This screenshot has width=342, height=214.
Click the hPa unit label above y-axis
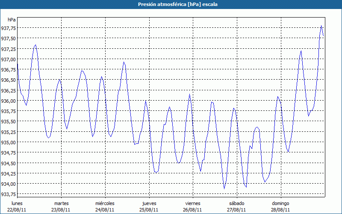[12, 20]
